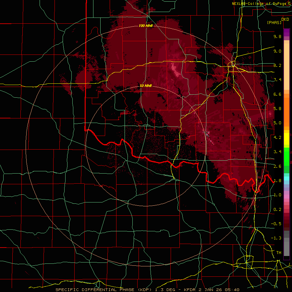The image size is (292, 292).
Task: Click the cyan segment of the color bar
Action: [x=286, y=178]
